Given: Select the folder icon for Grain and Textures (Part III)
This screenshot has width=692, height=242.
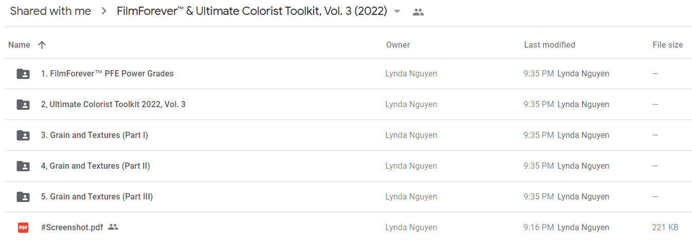Looking at the screenshot, I should pos(23,197).
